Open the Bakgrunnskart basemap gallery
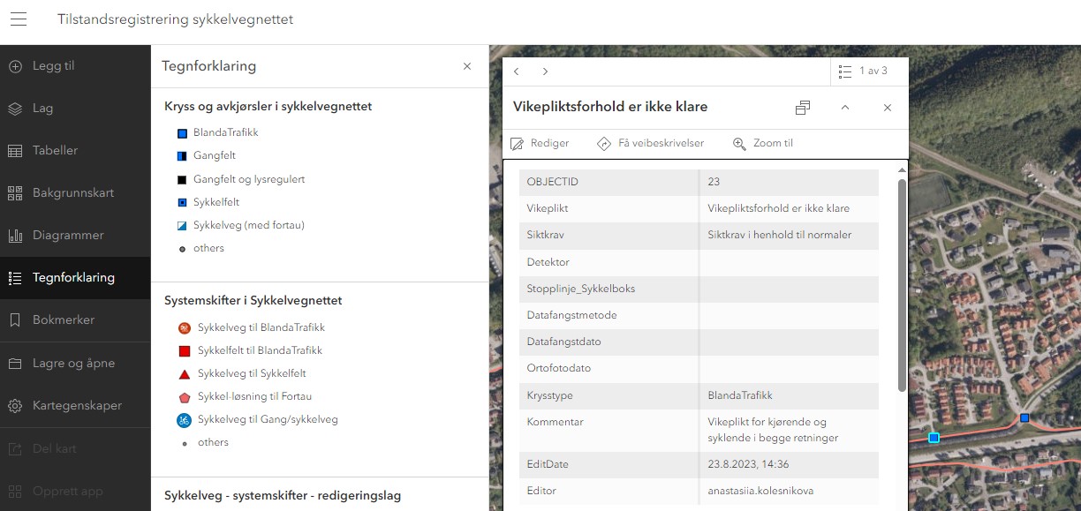Screen dimensions: 1081x511 72,193
